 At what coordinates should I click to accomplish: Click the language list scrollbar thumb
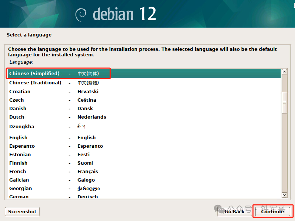coord(284,102)
